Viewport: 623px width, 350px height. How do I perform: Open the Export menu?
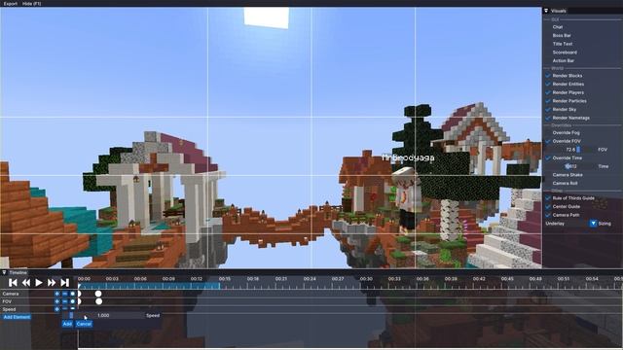click(11, 4)
